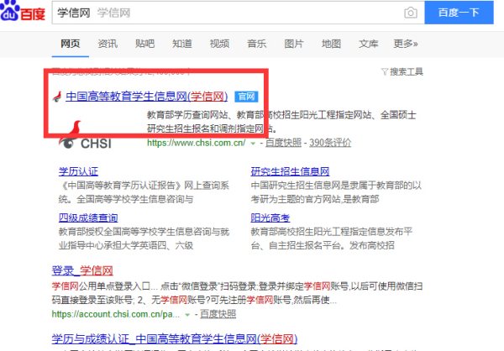The width and height of the screenshot is (504, 351).
Task: Open the 贴吧 tab
Action: point(144,44)
